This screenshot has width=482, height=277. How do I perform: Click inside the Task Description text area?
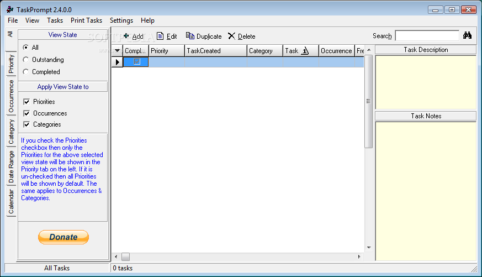[426, 82]
